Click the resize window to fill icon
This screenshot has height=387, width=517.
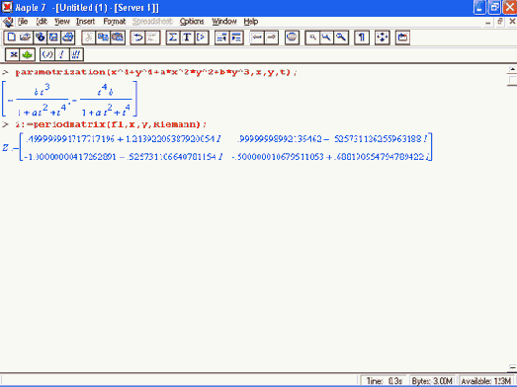[383, 38]
